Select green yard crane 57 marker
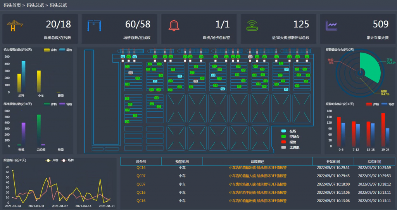 pyautogui.click(x=297, y=86)
